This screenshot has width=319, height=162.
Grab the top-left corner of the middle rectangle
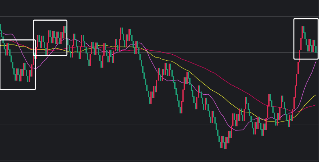click(x=34, y=21)
